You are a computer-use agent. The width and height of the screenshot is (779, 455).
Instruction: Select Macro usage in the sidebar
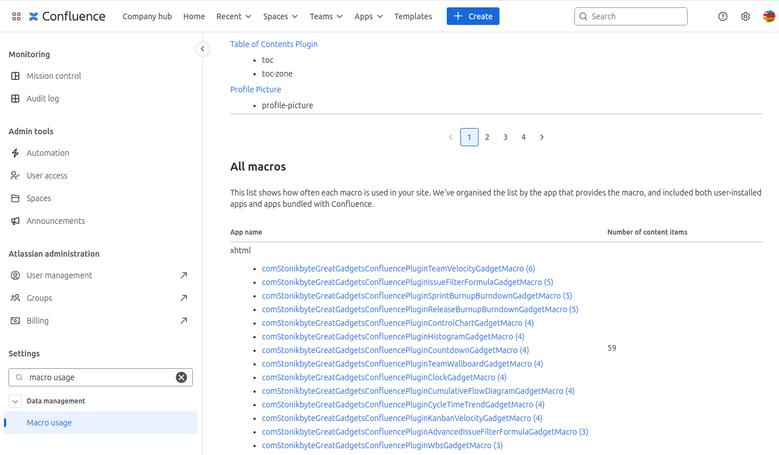click(x=100, y=423)
